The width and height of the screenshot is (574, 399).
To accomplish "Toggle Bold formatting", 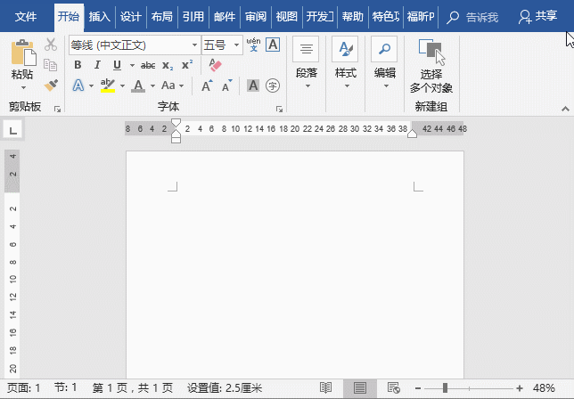I will pyautogui.click(x=78, y=65).
